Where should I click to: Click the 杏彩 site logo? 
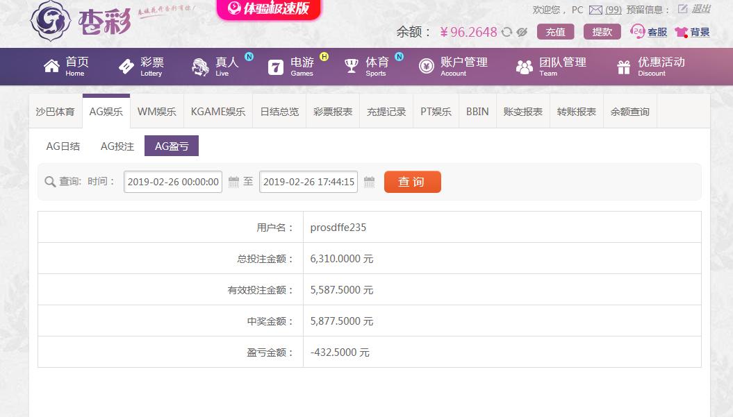point(81,21)
